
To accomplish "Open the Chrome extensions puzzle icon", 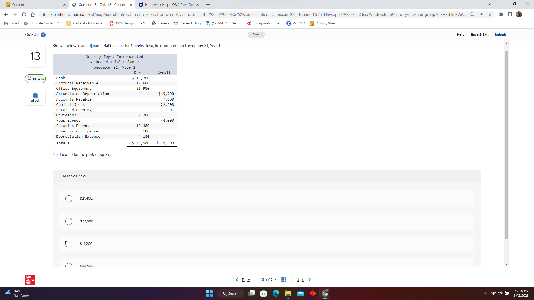I will pyautogui.click(x=501, y=14).
